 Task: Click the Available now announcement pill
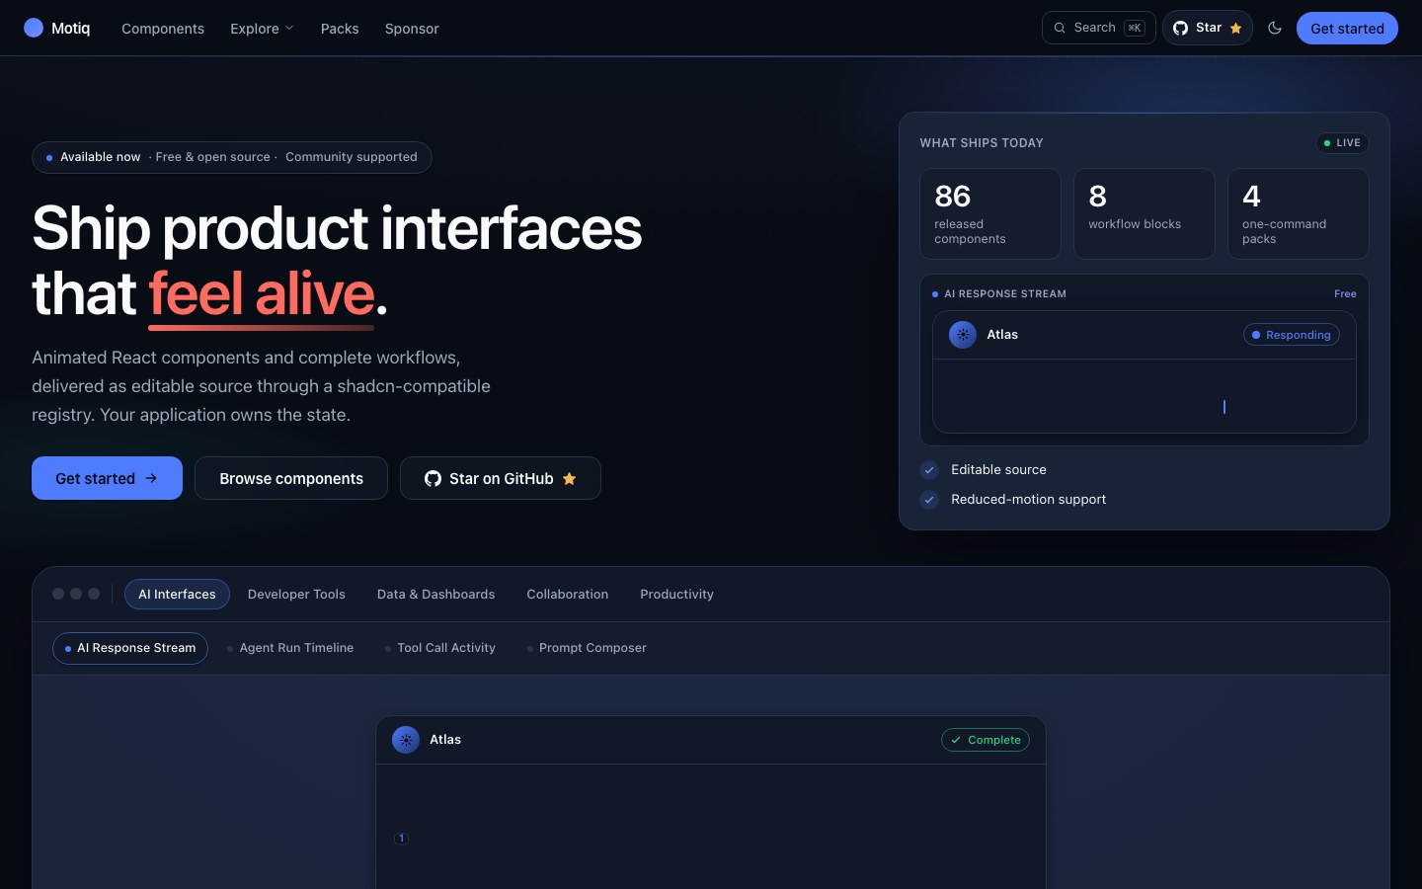(232, 157)
